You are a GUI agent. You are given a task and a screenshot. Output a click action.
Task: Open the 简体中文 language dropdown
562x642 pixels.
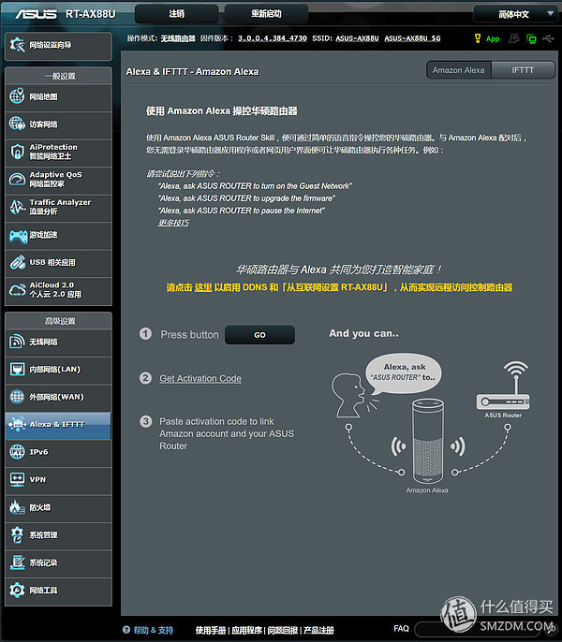point(514,14)
